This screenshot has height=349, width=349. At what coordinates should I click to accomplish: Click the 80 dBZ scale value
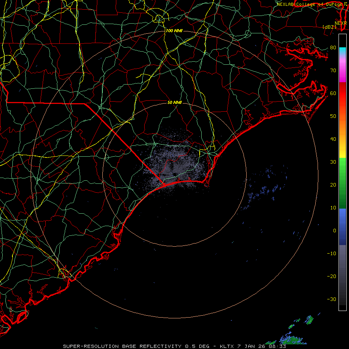pyautogui.click(x=333, y=48)
